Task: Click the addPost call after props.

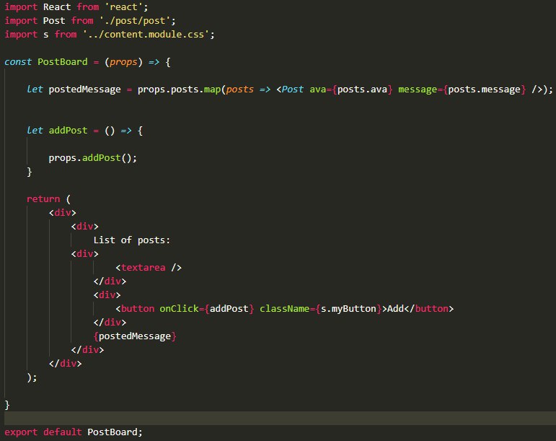Action: coord(102,158)
